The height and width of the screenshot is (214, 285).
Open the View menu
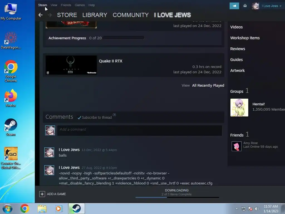point(54,5)
